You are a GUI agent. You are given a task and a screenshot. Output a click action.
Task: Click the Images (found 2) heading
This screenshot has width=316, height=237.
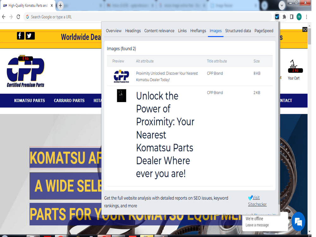click(x=121, y=49)
